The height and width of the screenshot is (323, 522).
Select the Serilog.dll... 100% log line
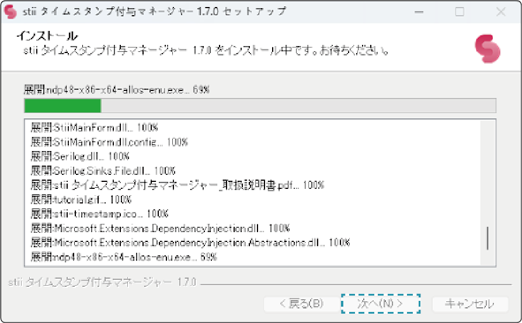pyautogui.click(x=80, y=156)
